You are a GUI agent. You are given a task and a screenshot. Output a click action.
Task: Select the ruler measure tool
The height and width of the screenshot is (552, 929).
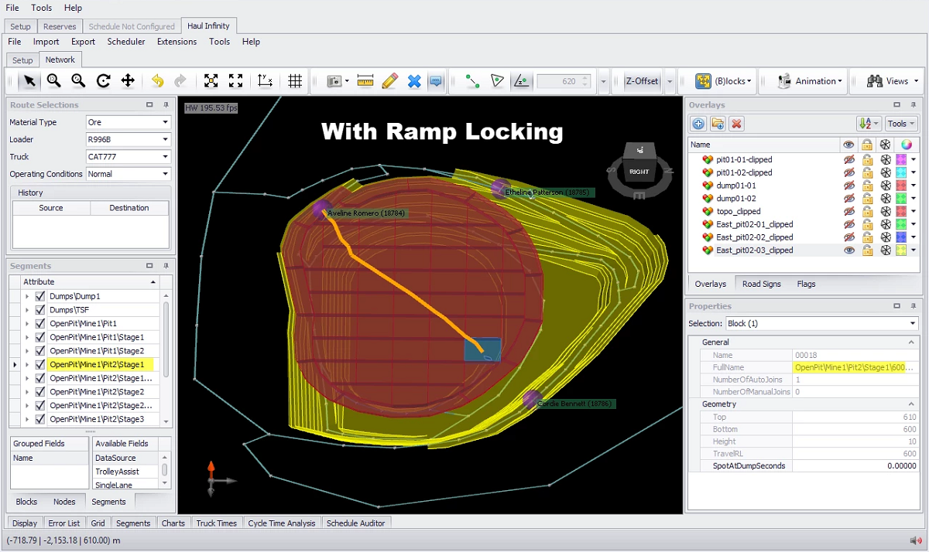(365, 81)
